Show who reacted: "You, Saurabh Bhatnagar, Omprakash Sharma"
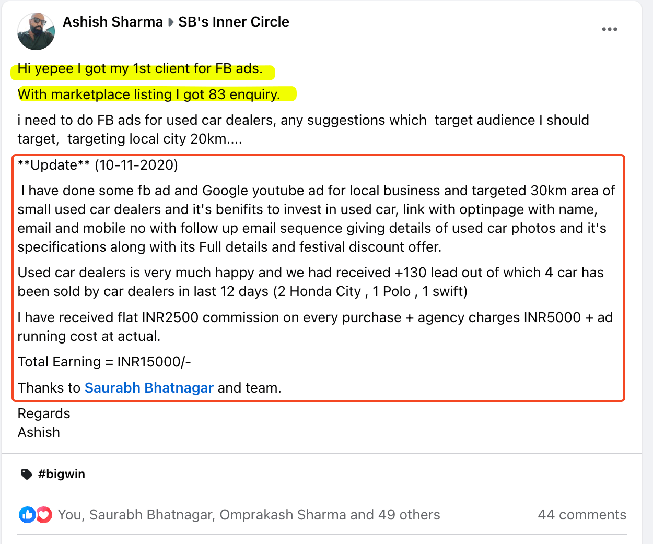653x544 pixels. (249, 515)
